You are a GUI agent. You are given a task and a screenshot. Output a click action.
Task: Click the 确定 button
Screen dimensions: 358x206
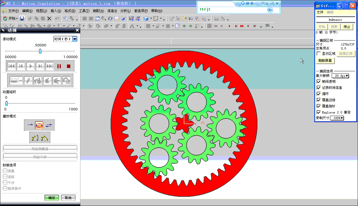pos(52,198)
